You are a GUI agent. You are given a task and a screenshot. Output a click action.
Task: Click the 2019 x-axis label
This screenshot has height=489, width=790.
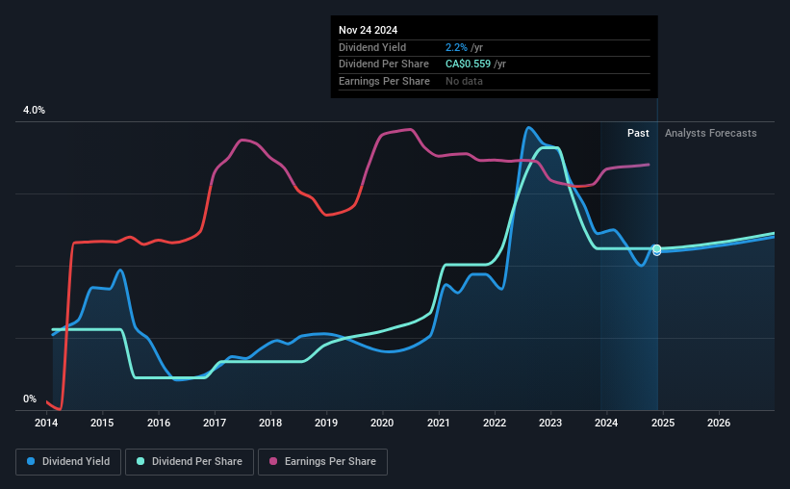click(x=326, y=423)
